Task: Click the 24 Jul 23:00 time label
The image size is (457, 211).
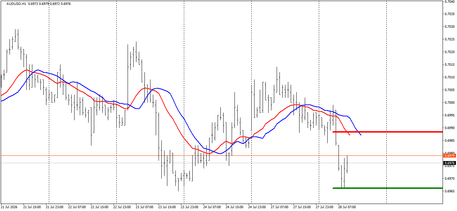Action: tap(257, 207)
